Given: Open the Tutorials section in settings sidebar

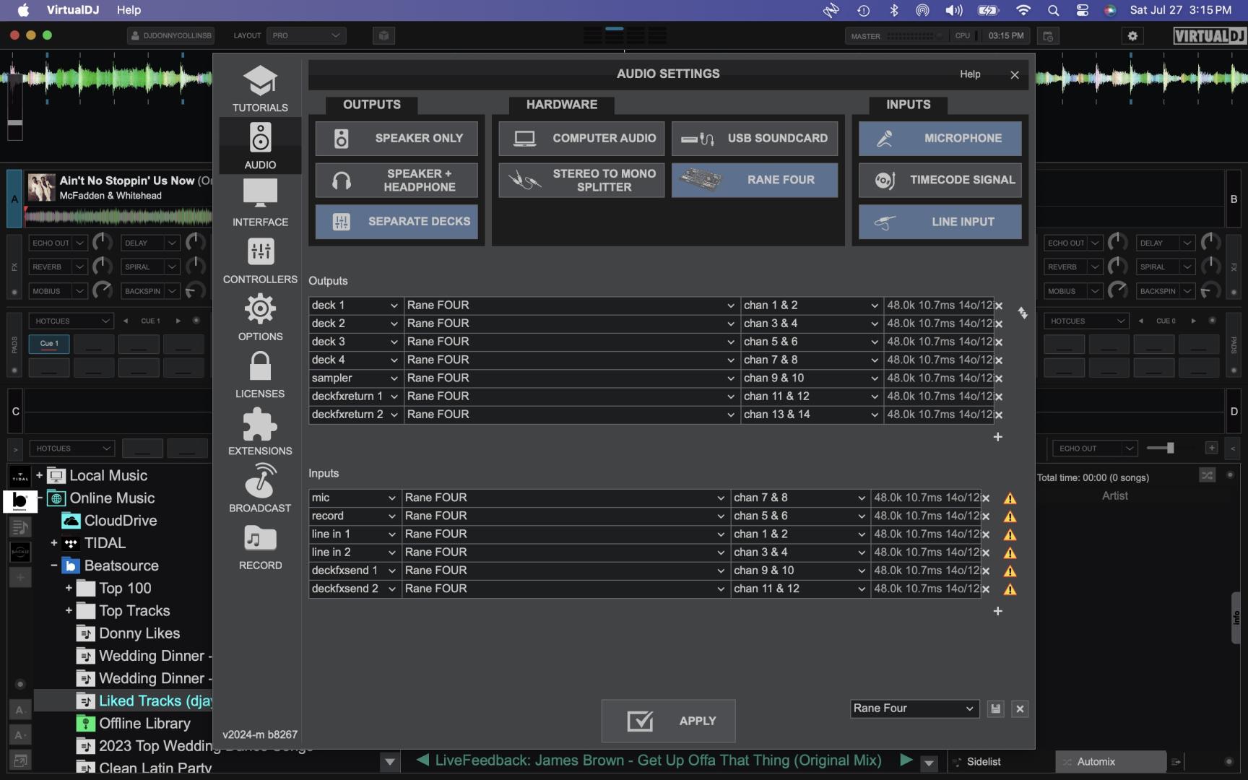Looking at the screenshot, I should click(260, 88).
